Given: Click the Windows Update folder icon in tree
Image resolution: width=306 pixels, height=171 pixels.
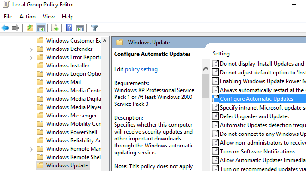Looking at the screenshot, I should pos(40,165).
